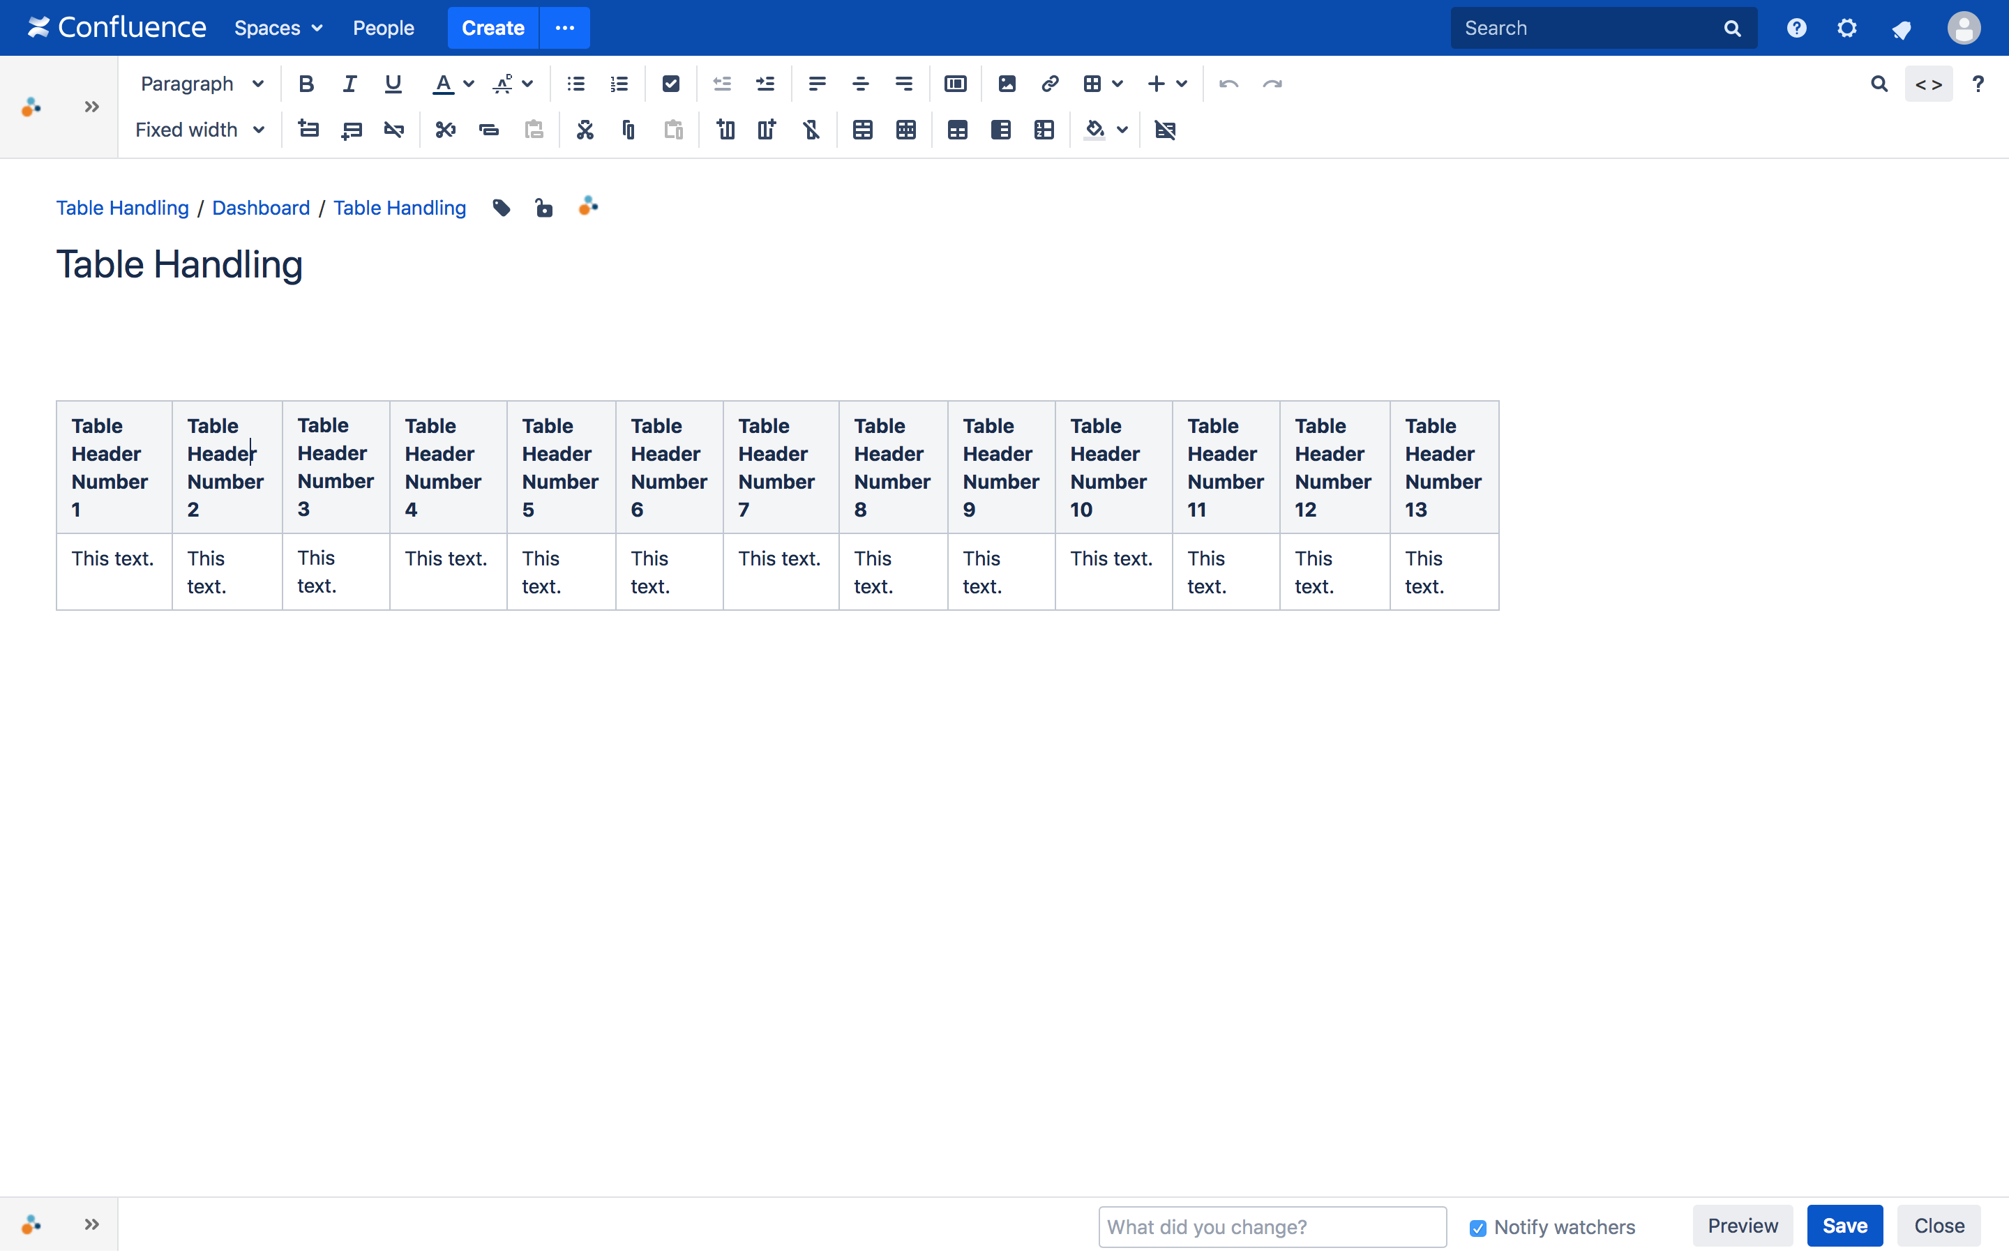Image resolution: width=2009 pixels, height=1255 pixels.
Task: Toggle the task list checkbox item
Action: coord(670,83)
